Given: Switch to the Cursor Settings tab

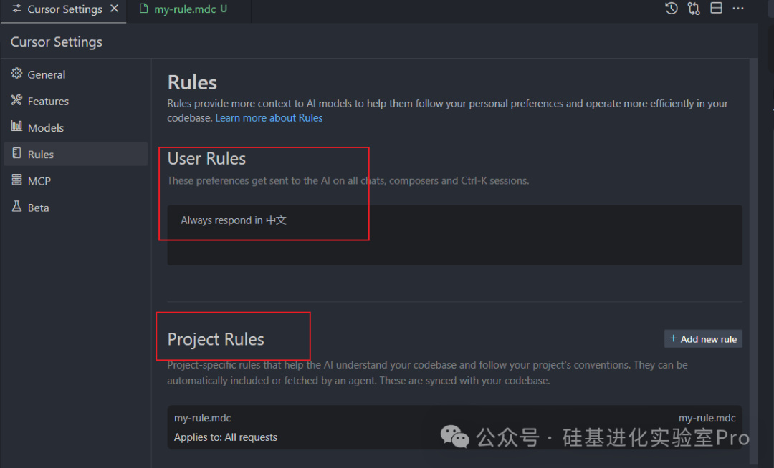Looking at the screenshot, I should (64, 9).
